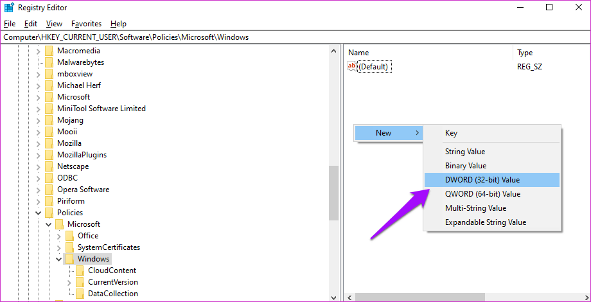Click the mboxview folder icon
Viewport: 591px width, 302px height.
(x=49, y=74)
